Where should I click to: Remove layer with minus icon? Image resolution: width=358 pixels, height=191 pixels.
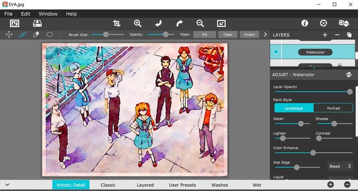click(x=337, y=35)
